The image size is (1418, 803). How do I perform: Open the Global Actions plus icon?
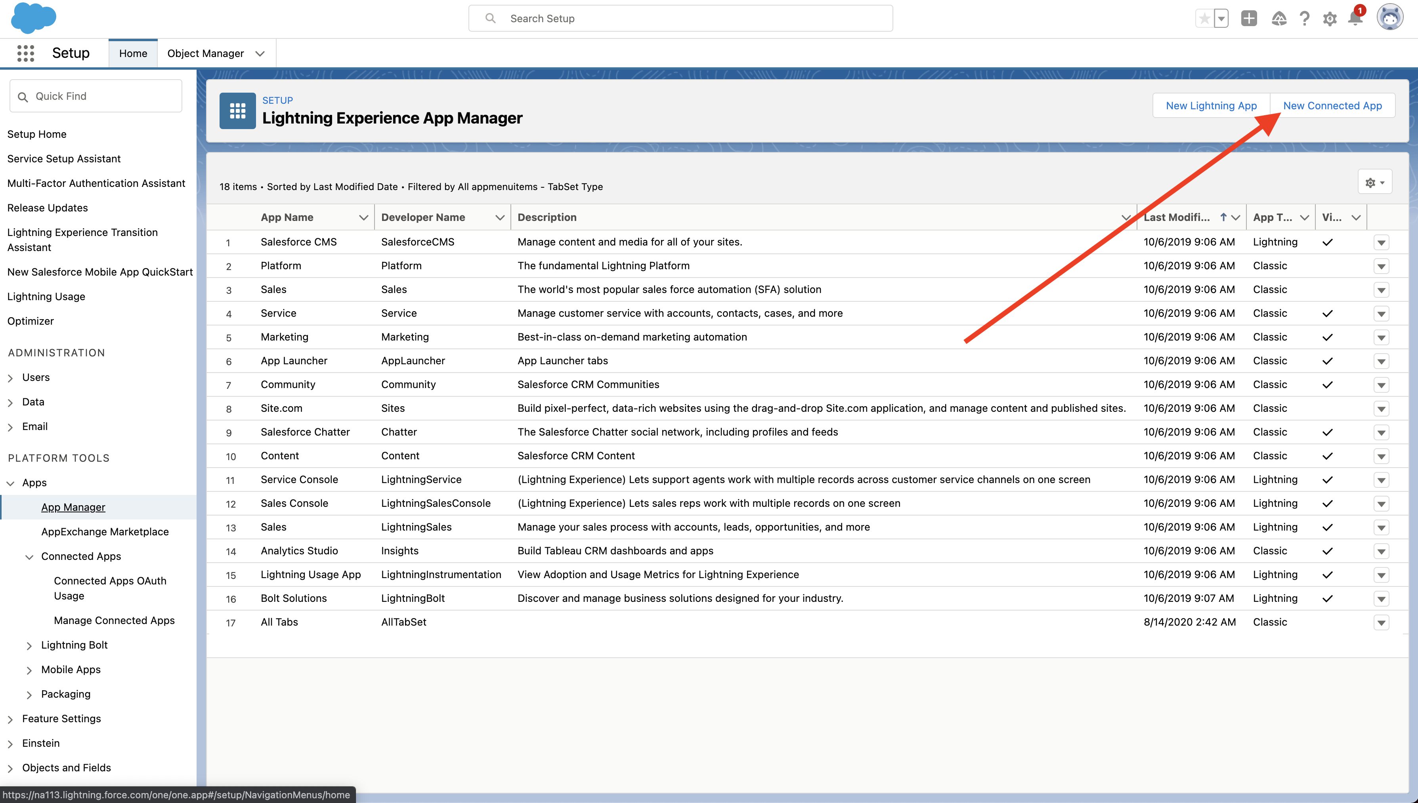(1248, 19)
